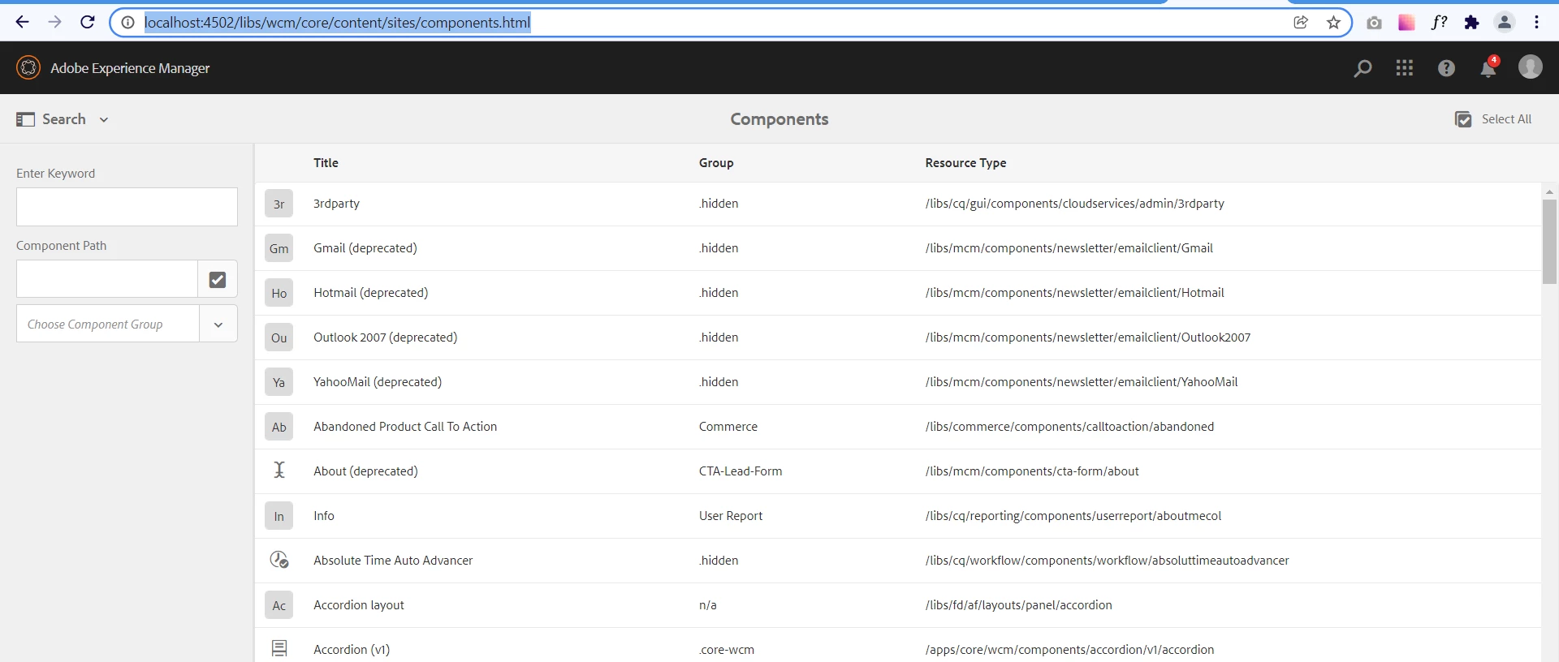Screen dimensions: 1559x662
Task: Go back with browser back arrow
Action: click(x=22, y=22)
